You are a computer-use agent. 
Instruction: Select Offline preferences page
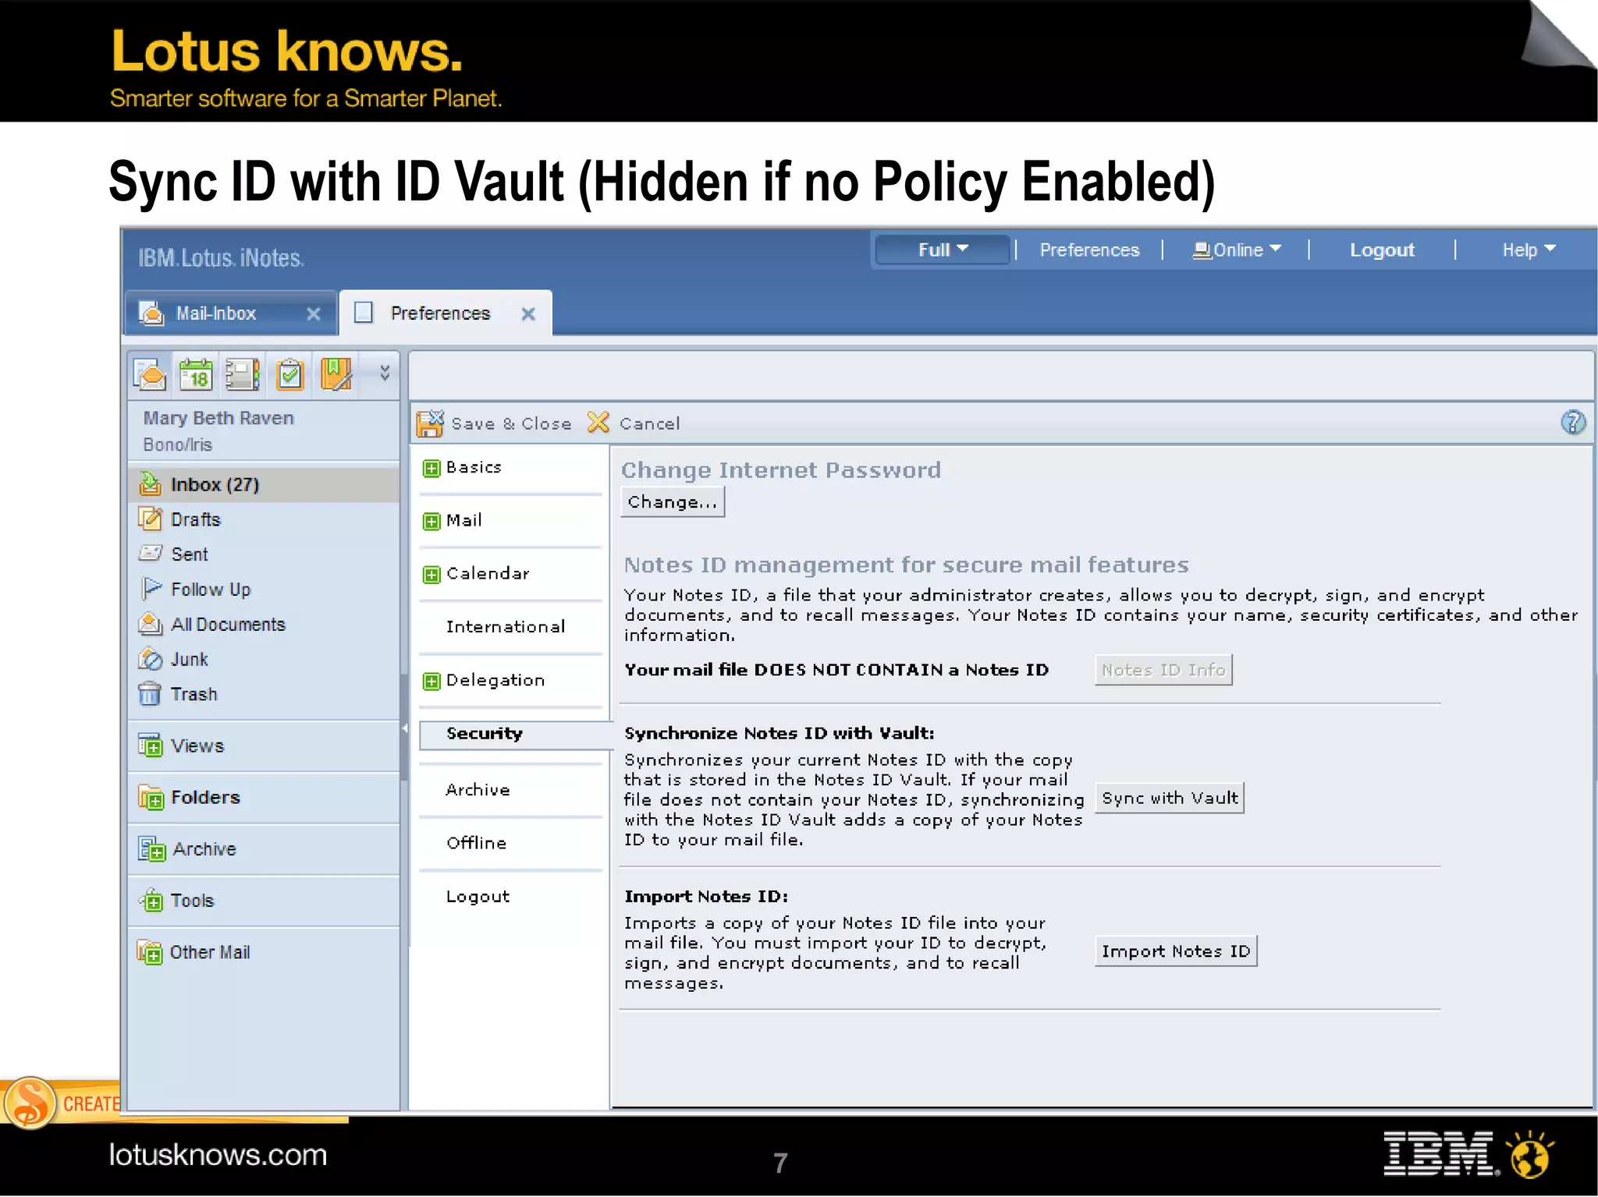476,843
